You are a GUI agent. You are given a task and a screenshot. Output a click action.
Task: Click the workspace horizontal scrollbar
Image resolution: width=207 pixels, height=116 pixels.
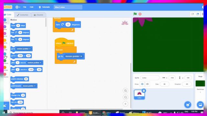(96, 109)
